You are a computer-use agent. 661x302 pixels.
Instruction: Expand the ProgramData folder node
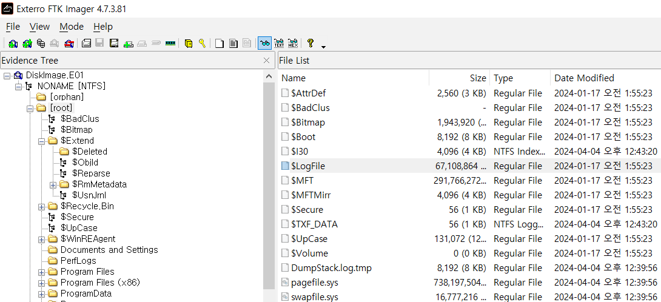41,294
